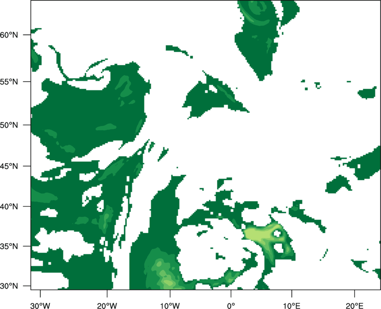Click the 30°W longitude label
The image size is (381, 309).
click(x=40, y=306)
